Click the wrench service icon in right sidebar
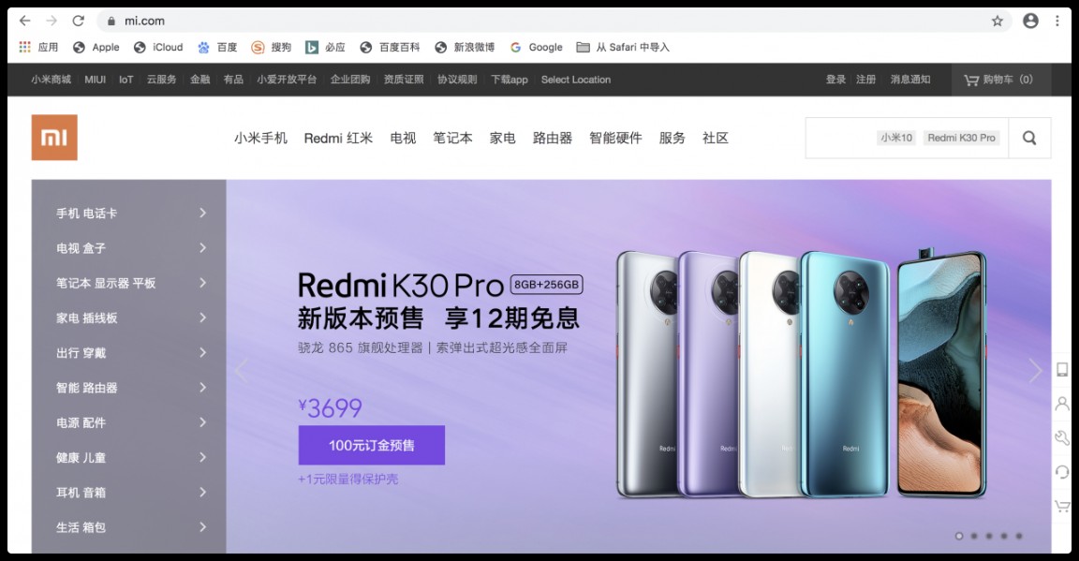 pos(1062,437)
